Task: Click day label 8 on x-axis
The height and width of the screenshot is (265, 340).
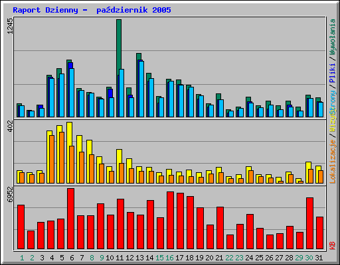Action: point(92,258)
